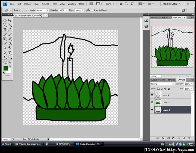Click the foreground green color swatch
The image size is (196, 153).
pos(6,68)
